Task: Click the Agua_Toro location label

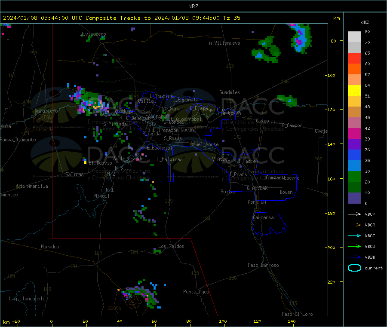Action: pyautogui.click(x=46, y=111)
